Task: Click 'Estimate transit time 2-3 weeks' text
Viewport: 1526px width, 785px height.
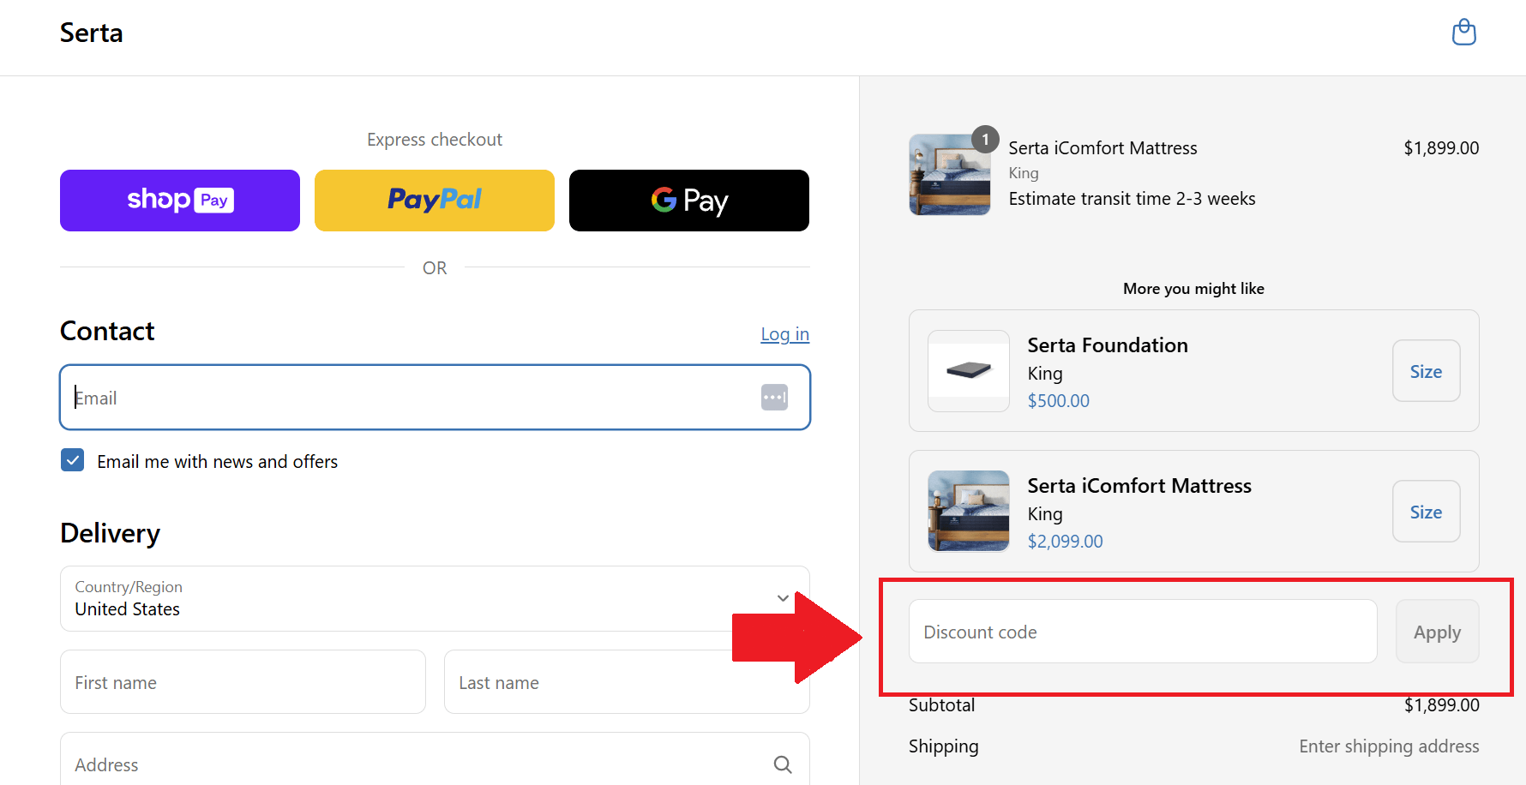Action: coord(1132,199)
